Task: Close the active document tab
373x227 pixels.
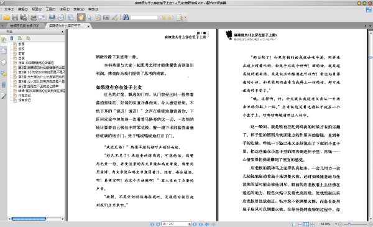Action: click(x=88, y=26)
